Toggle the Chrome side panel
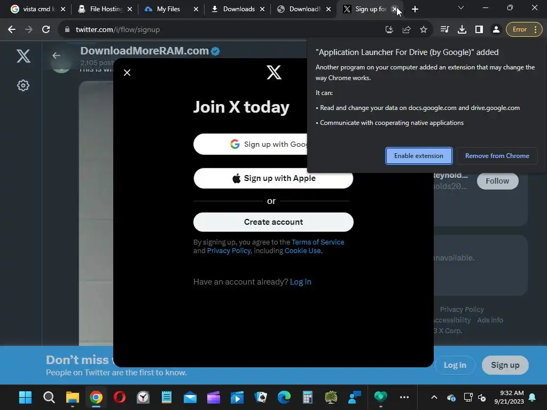This screenshot has width=547, height=410. (479, 30)
